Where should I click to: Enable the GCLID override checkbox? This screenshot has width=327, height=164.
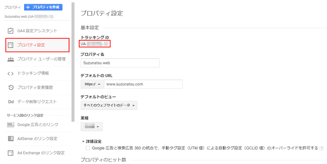point(88,148)
